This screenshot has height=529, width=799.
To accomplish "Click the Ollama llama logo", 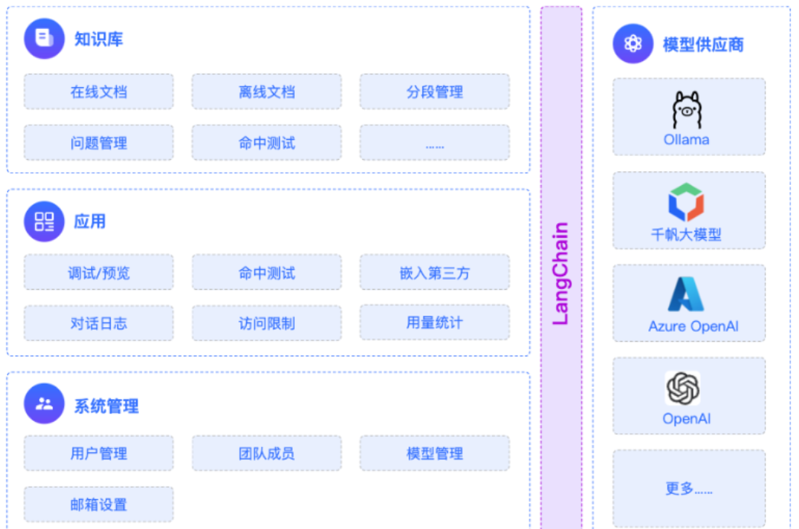I will [687, 110].
